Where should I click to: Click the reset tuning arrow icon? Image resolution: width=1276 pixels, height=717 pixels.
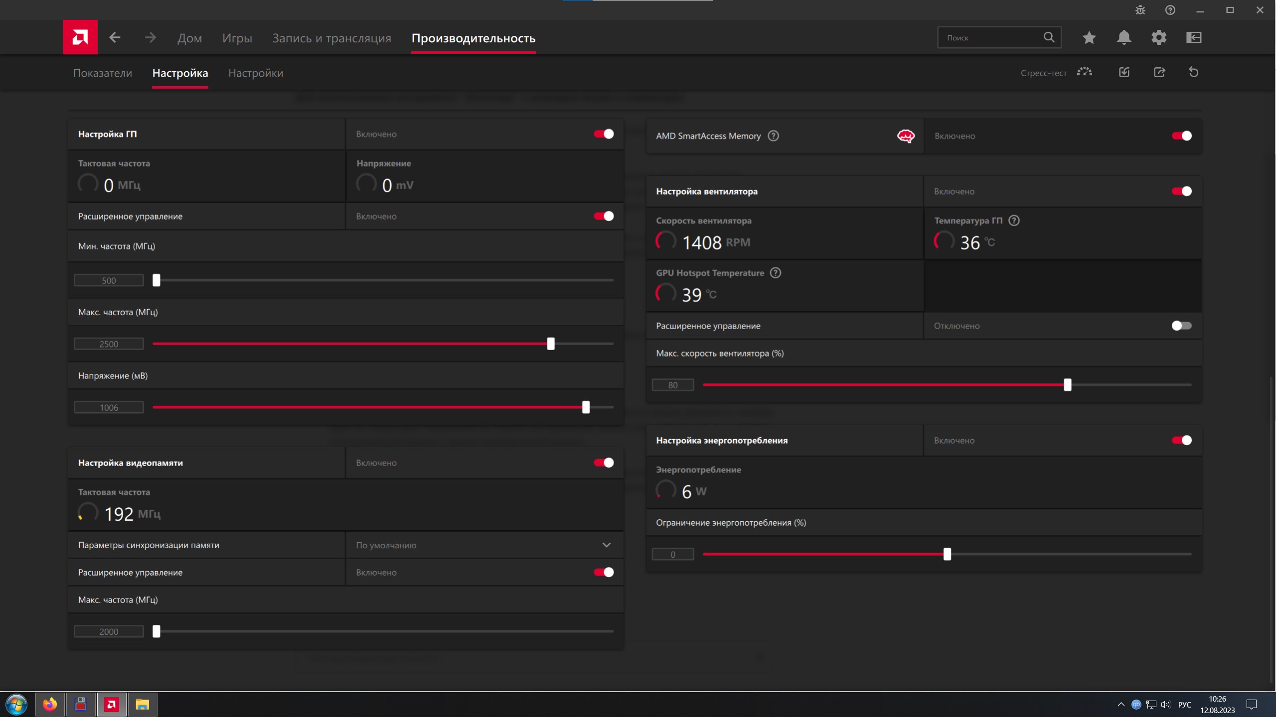click(1193, 72)
